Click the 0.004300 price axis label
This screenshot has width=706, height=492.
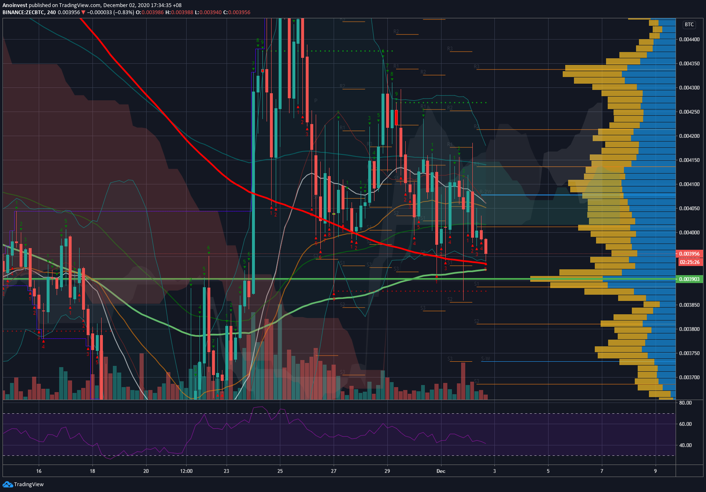(689, 88)
